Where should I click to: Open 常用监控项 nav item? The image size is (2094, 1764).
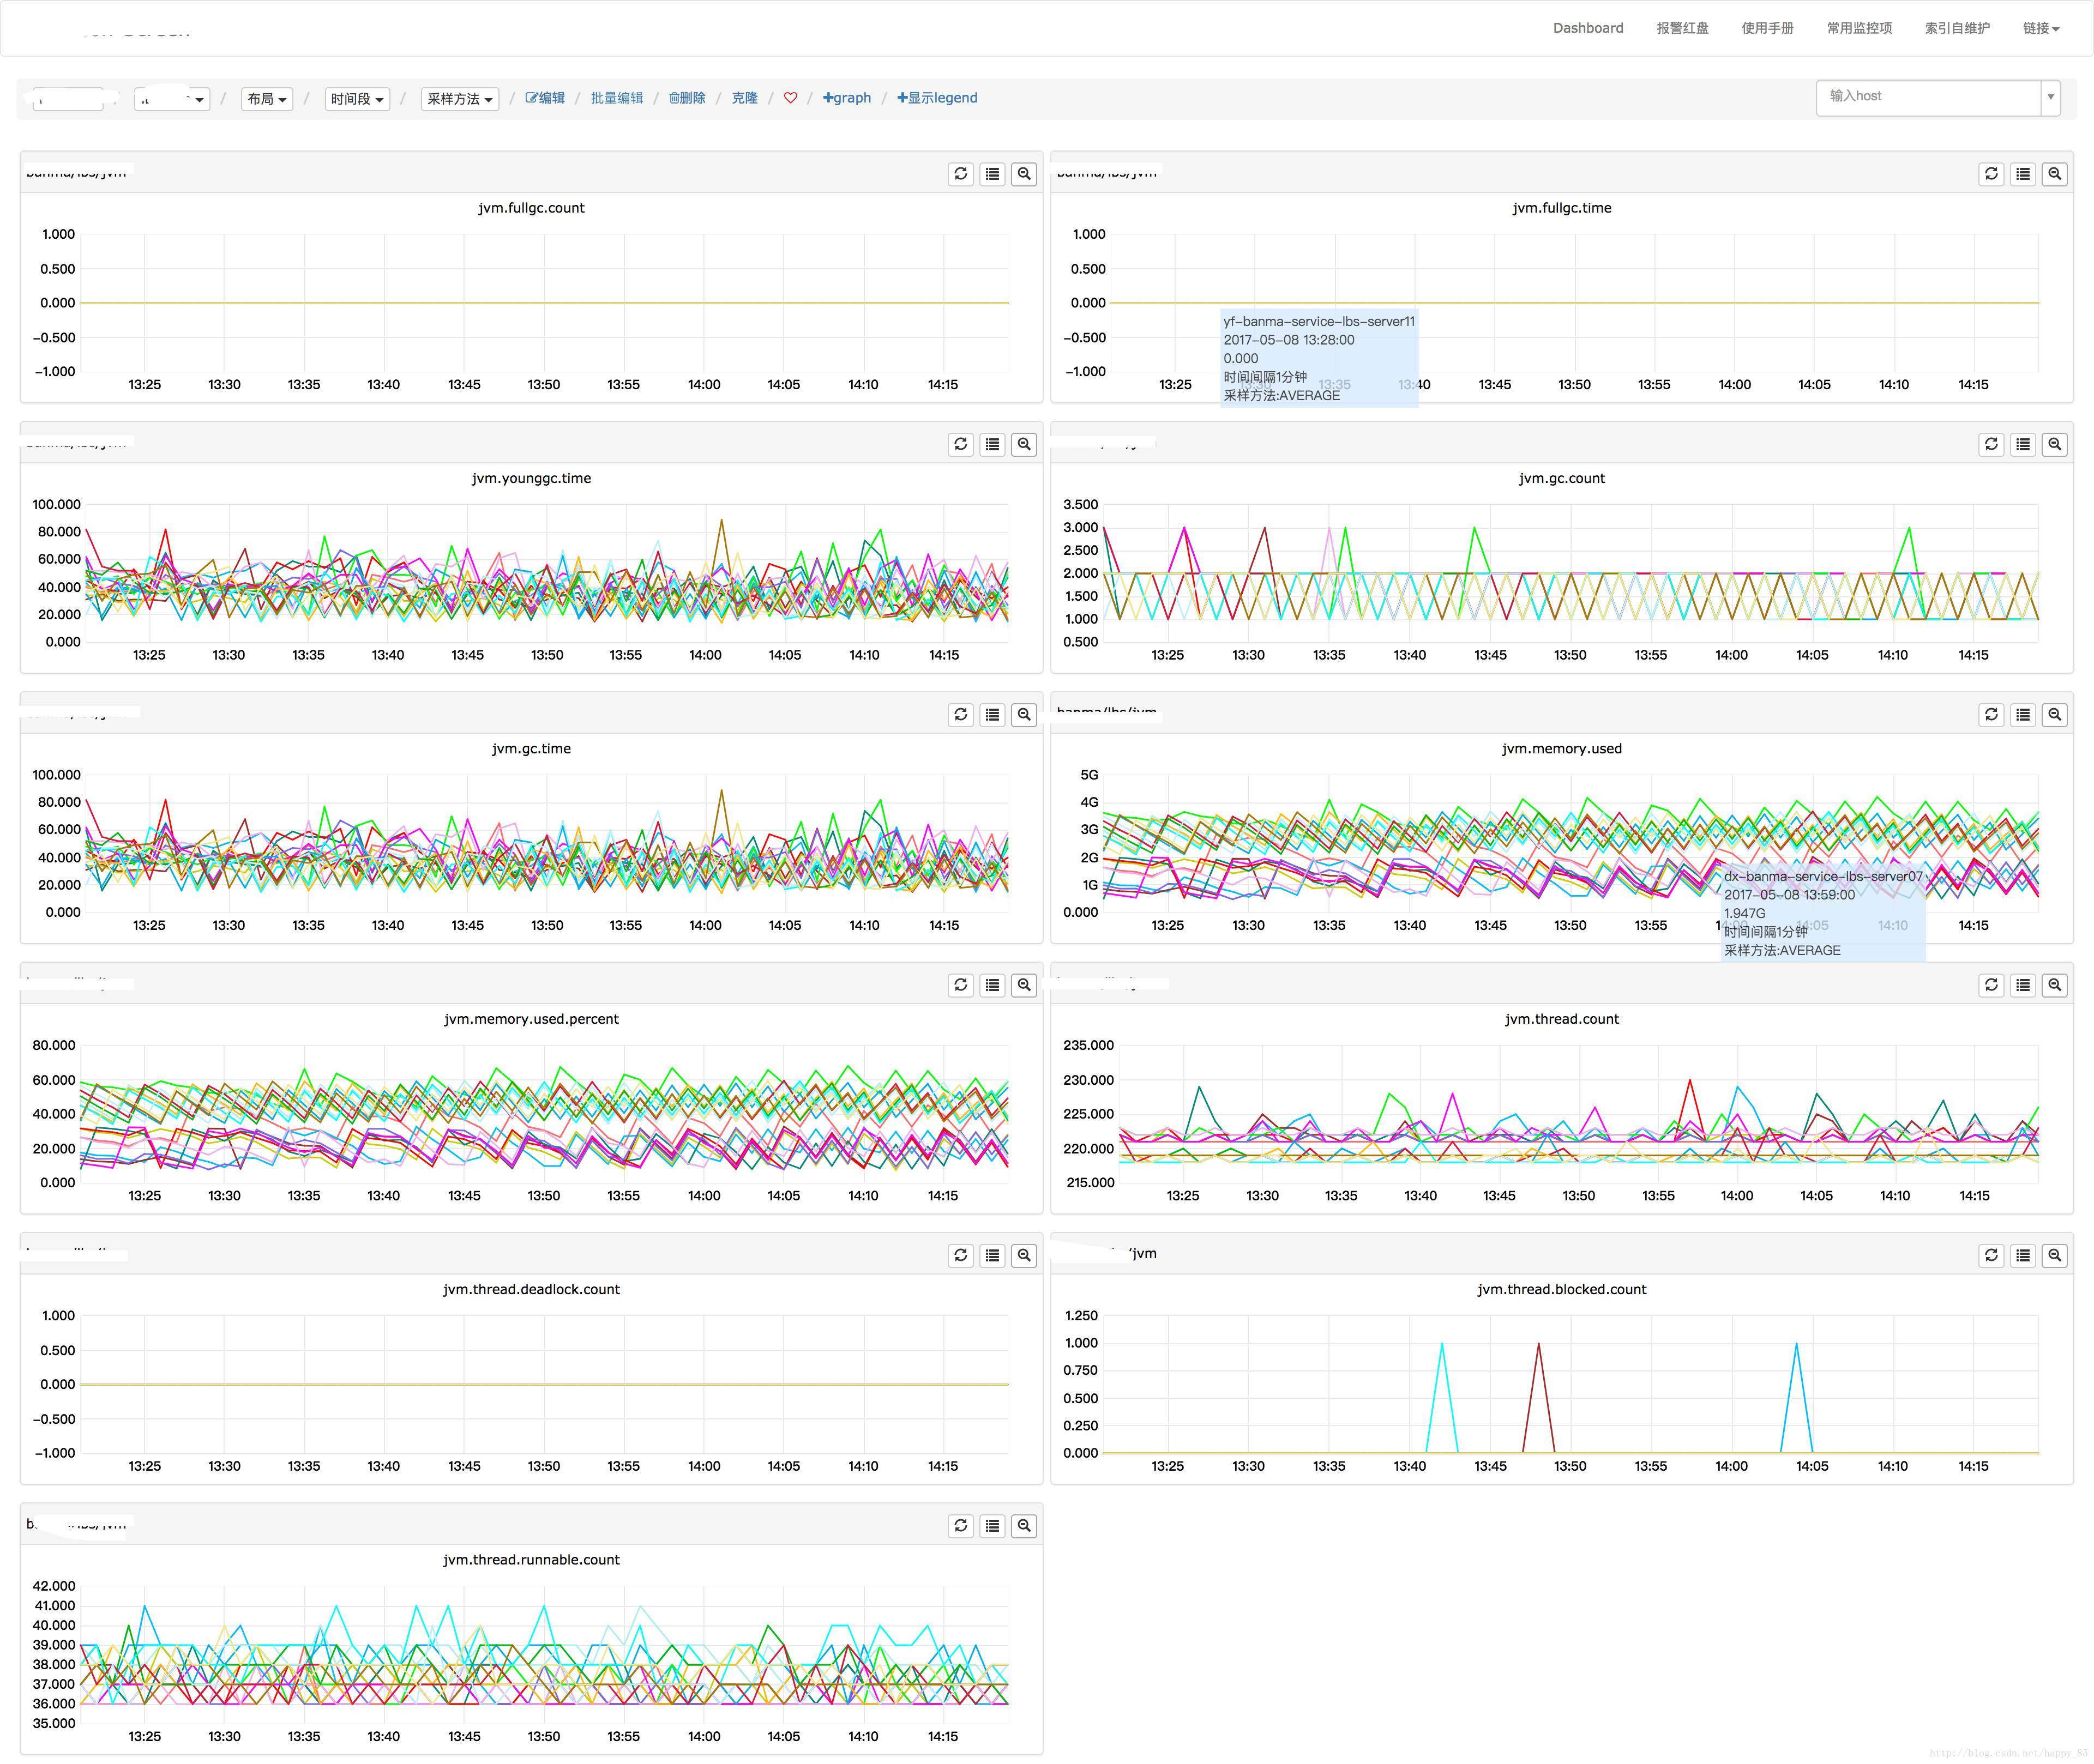click(x=1859, y=28)
